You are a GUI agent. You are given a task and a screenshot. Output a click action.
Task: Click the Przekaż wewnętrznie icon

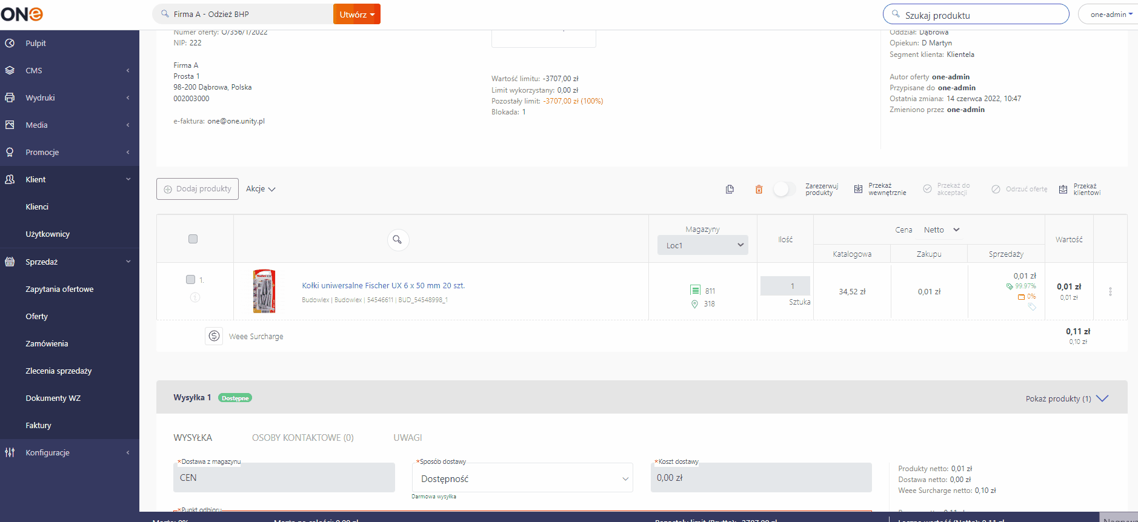click(x=858, y=189)
